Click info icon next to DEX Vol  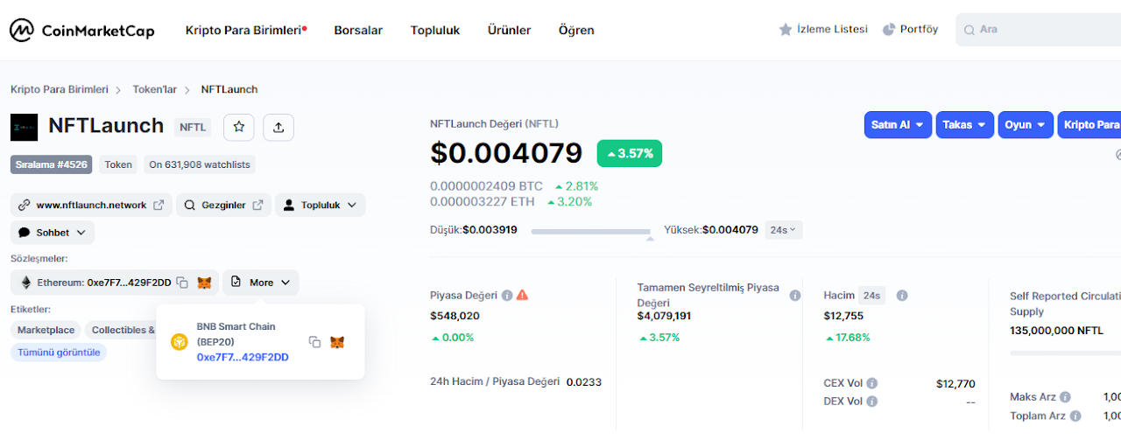tap(872, 402)
